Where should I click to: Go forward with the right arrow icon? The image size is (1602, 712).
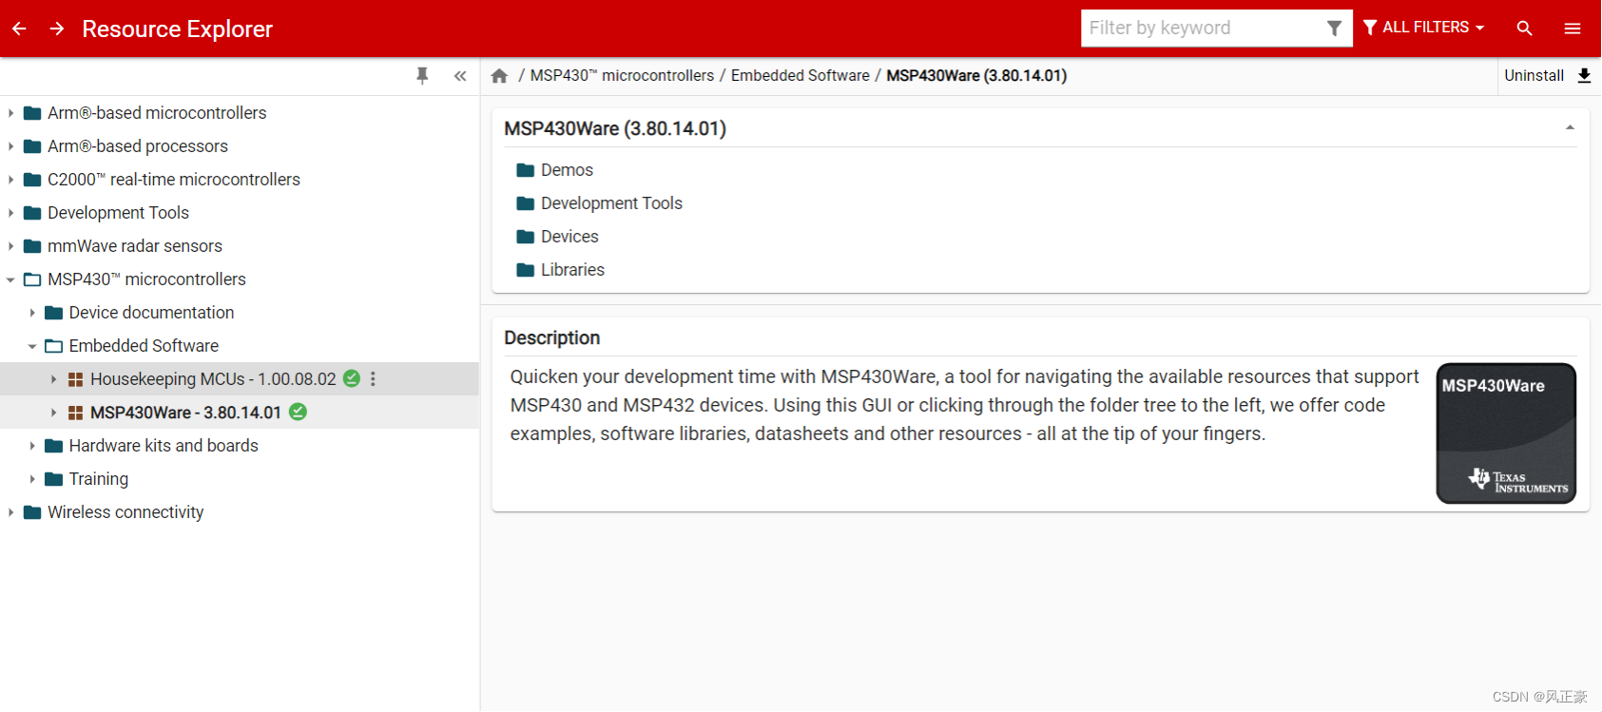(57, 29)
